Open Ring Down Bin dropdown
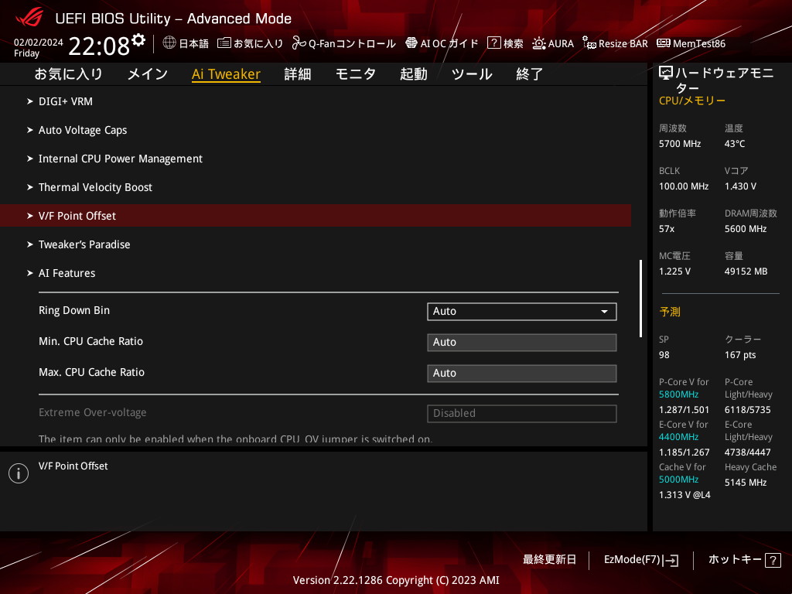The width and height of the screenshot is (792, 594). pos(522,312)
